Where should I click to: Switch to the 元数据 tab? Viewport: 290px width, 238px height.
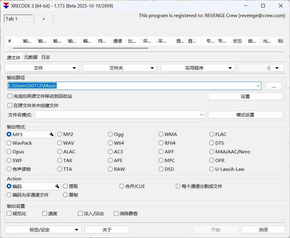click(x=30, y=57)
